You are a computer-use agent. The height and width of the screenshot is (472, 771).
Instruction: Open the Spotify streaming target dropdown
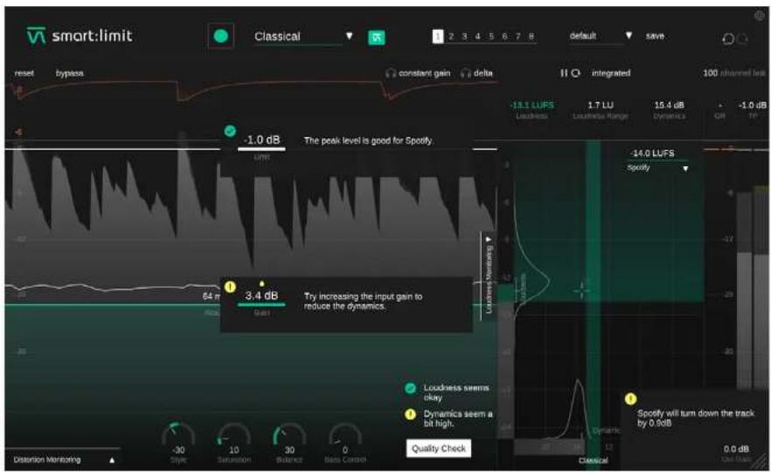click(657, 168)
